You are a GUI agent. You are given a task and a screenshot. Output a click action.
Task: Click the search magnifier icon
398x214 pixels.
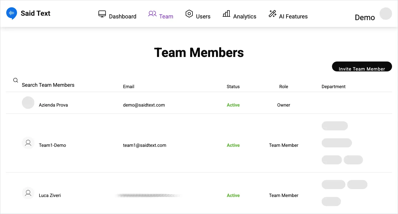[x=16, y=80]
